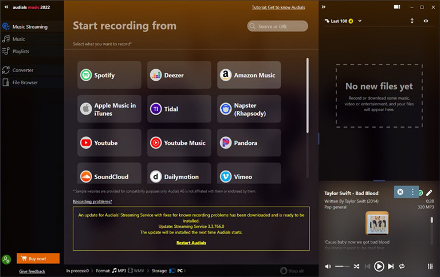Image resolution: width=440 pixels, height=277 pixels.
Task: Choose the Youtube tile
Action: click(109, 143)
